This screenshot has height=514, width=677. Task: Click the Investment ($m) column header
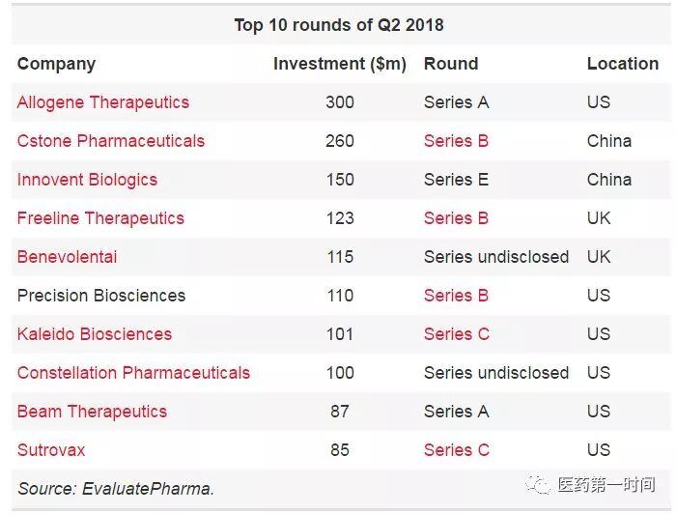340,64
